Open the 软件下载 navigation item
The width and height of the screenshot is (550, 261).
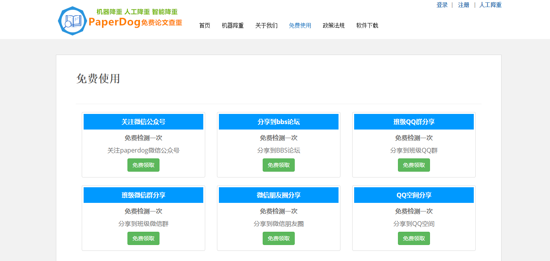click(x=367, y=25)
